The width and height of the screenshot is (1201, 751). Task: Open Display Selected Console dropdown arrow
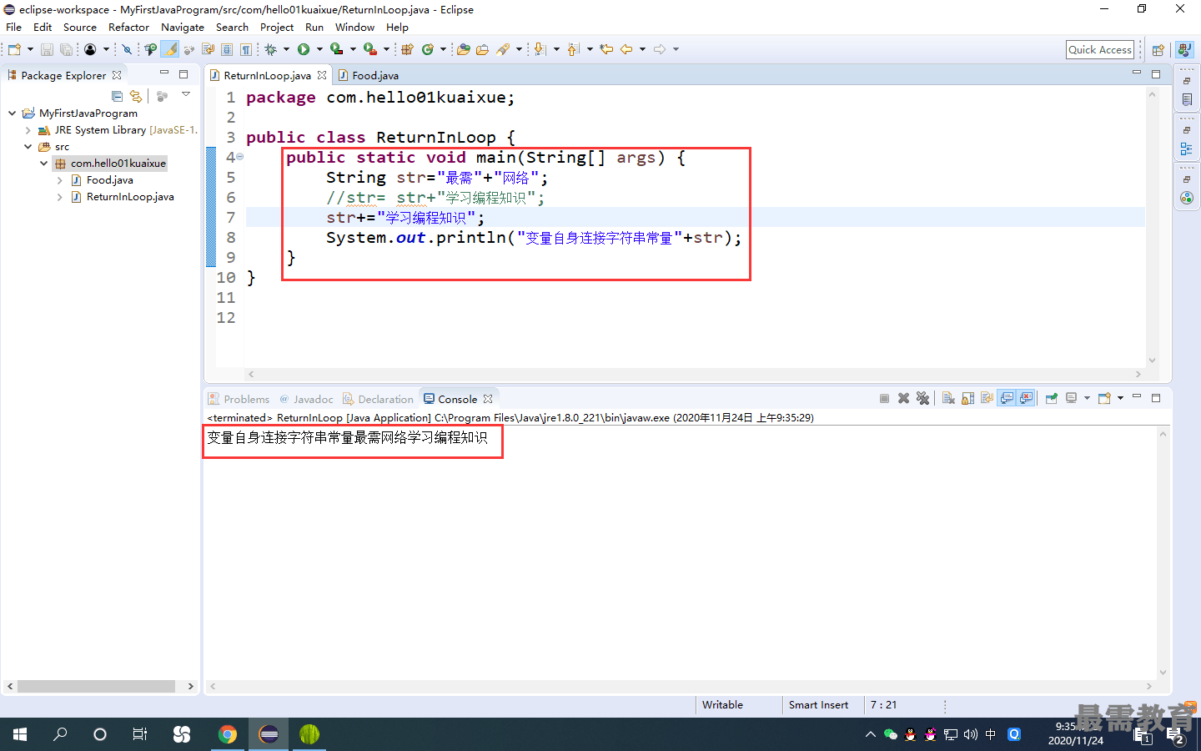(x=1087, y=398)
